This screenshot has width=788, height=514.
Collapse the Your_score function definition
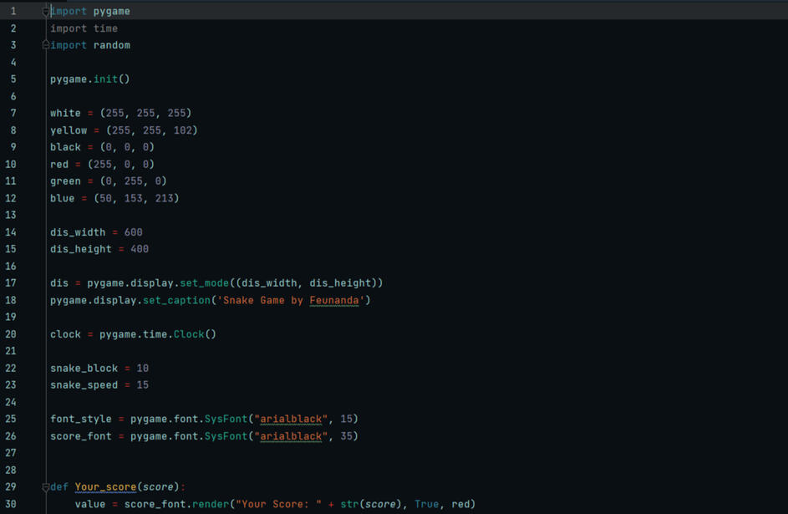(x=46, y=487)
